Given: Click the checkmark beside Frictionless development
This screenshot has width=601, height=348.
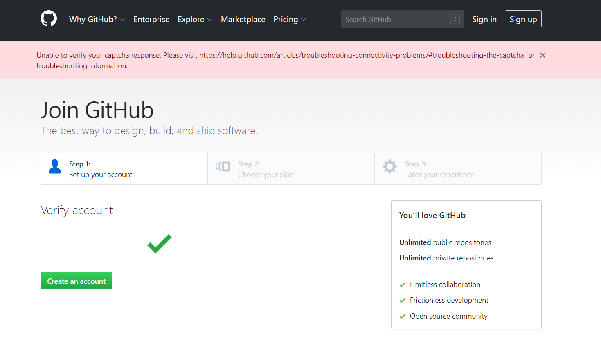Looking at the screenshot, I should [x=402, y=300].
